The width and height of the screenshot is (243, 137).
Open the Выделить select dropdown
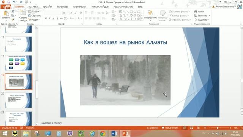pos(202,20)
